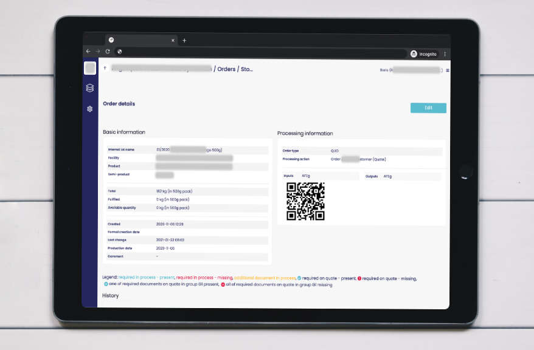Click the Order type QUO row
This screenshot has height=350, width=534.
click(361, 151)
